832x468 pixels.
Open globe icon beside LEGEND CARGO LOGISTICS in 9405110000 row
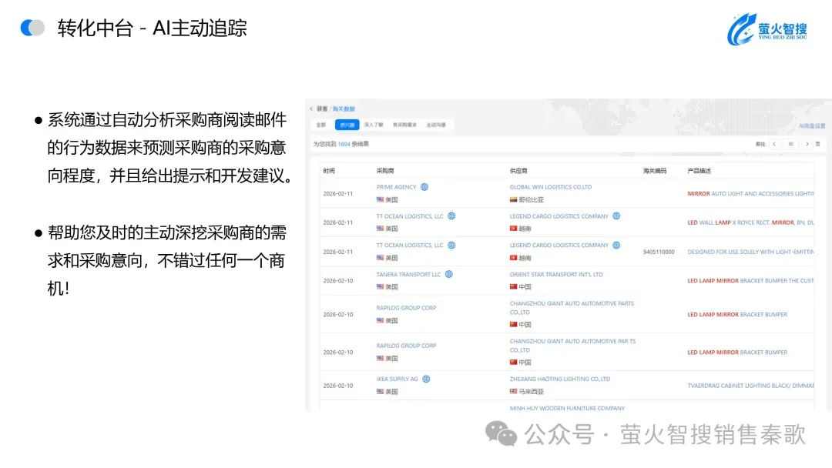(616, 246)
